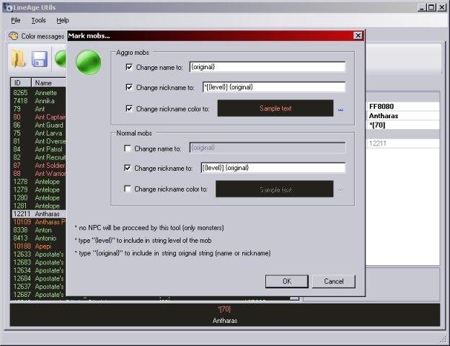Select the Ant Larva row
This screenshot has height=346, width=450.
tap(38, 133)
